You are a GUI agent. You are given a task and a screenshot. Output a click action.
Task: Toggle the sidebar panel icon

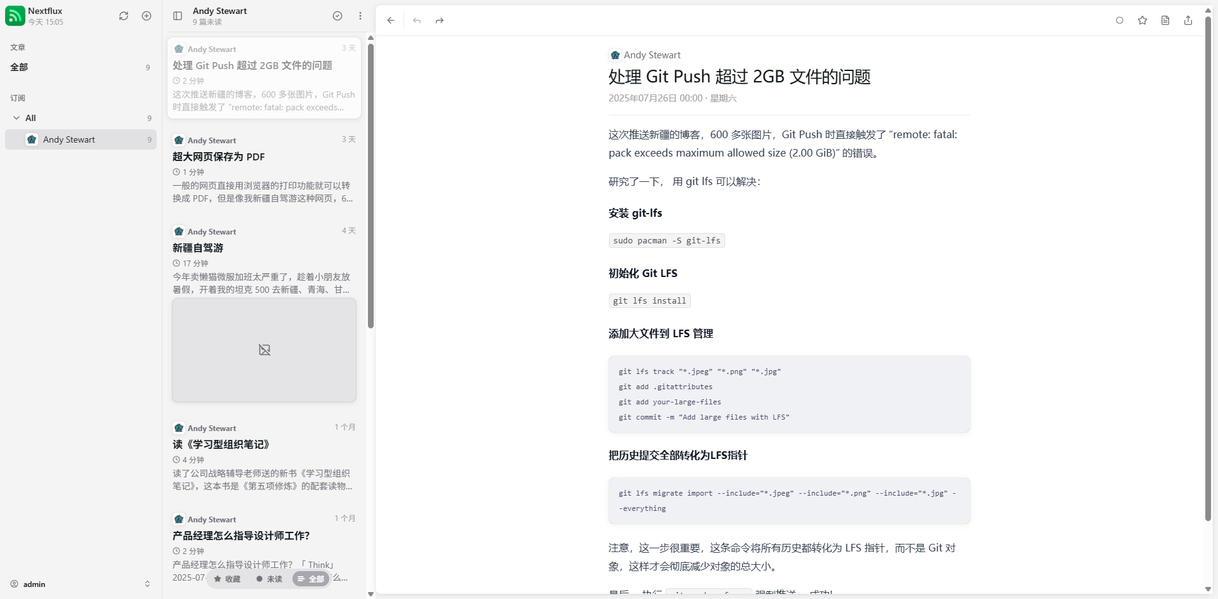[178, 16]
